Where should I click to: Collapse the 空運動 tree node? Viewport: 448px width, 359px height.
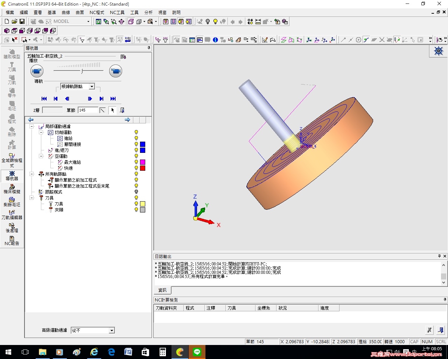pos(41,156)
